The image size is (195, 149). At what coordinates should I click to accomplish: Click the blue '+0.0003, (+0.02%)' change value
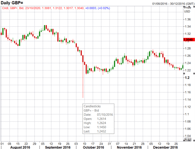pyautogui.click(x=98, y=8)
